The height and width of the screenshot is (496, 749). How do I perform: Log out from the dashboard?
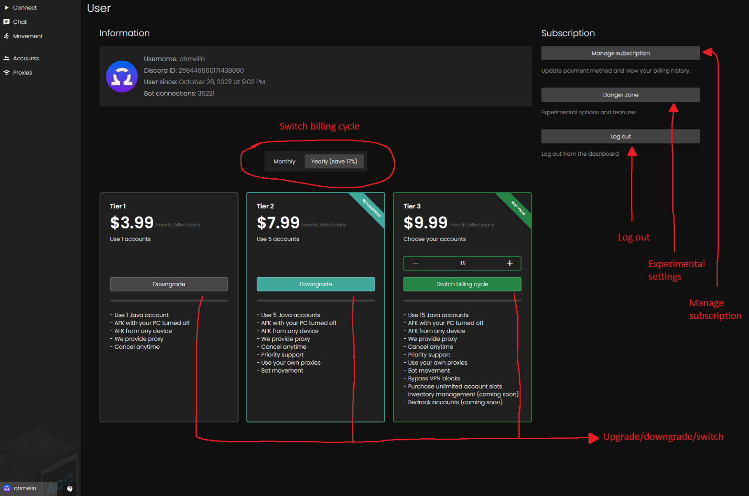tap(620, 136)
